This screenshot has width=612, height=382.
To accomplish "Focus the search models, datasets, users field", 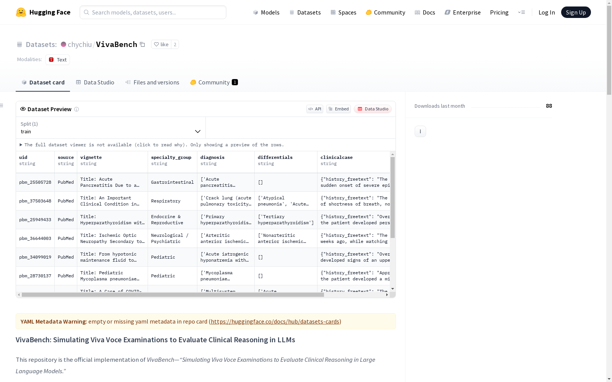I will coord(153,12).
